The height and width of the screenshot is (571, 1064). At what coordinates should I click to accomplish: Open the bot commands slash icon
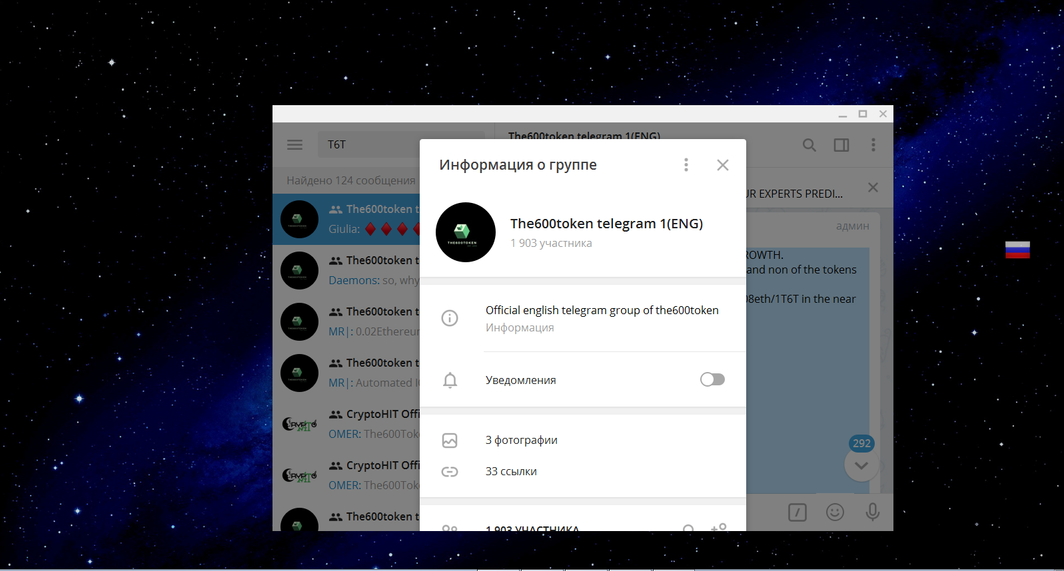click(x=798, y=512)
